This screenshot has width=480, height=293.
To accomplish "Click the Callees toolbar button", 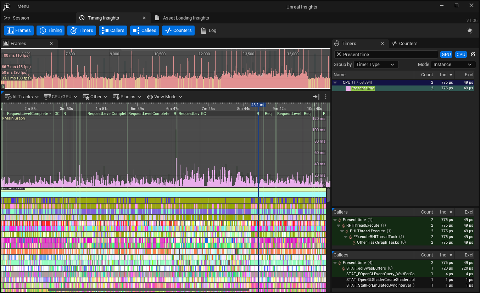I will (144, 31).
